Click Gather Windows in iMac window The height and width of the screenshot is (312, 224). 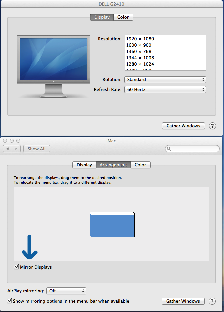point(183,301)
